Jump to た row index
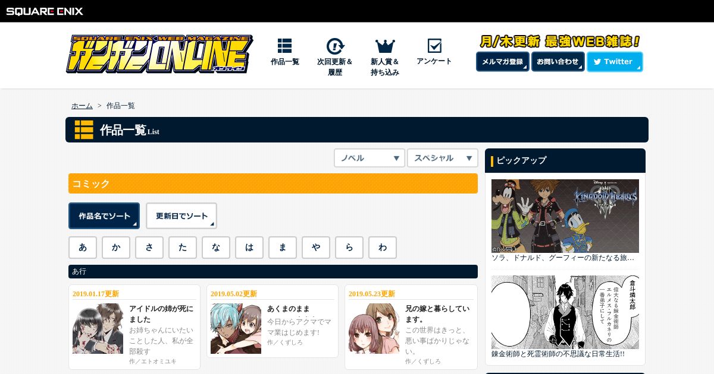 [183, 248]
